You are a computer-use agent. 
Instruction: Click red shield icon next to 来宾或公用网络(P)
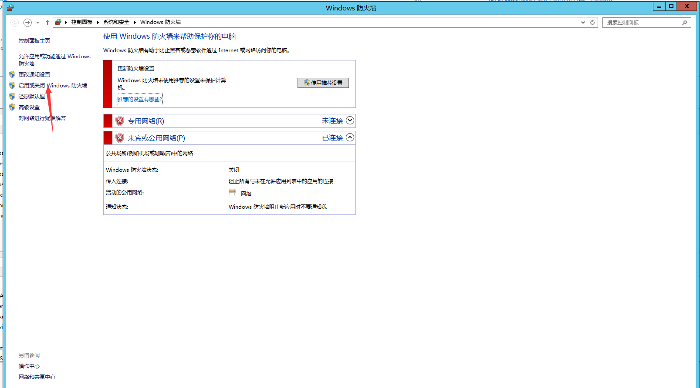(x=120, y=138)
